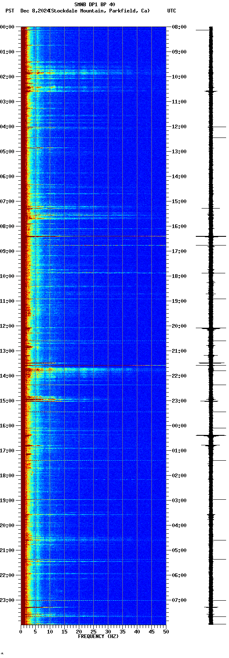Select the "01:00" label on PST axis
229x658 pixels.
click(x=7, y=52)
